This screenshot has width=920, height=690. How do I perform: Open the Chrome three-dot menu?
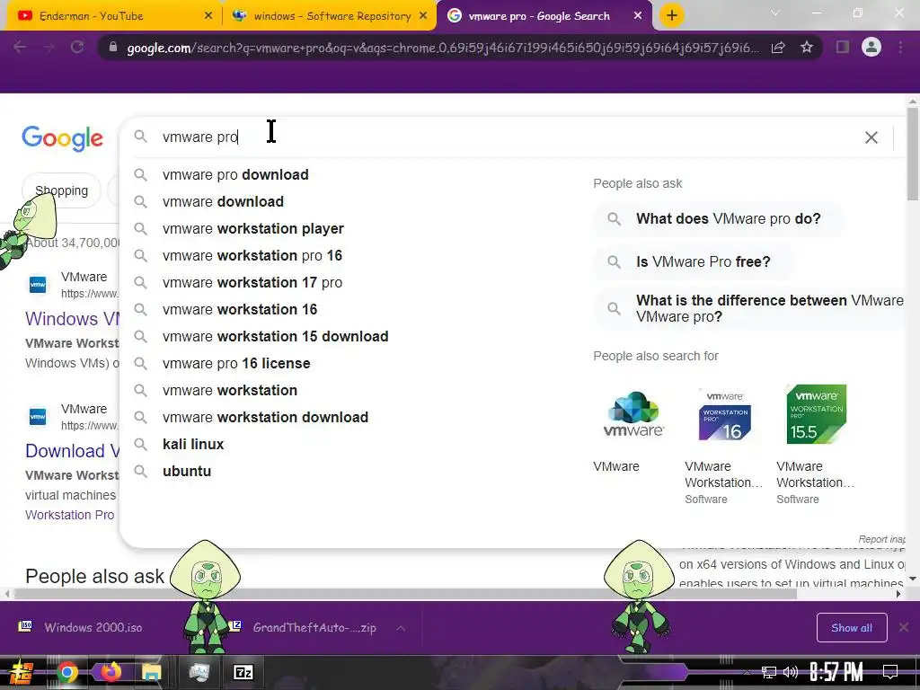point(900,47)
